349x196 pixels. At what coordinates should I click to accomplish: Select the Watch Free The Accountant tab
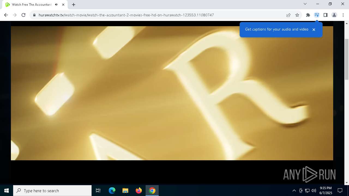pyautogui.click(x=32, y=5)
